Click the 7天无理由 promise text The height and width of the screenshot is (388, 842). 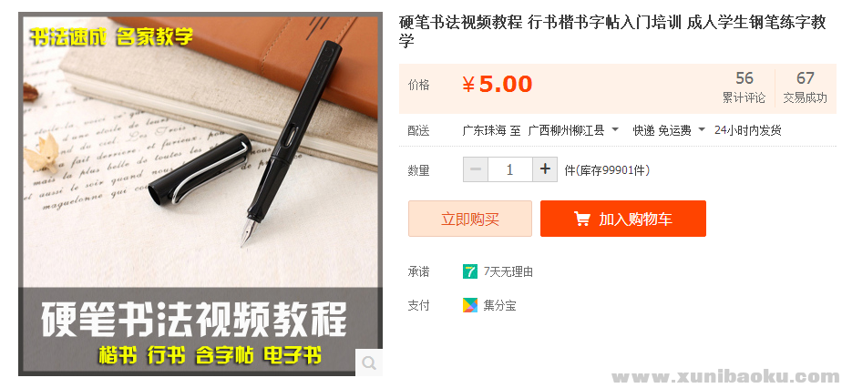click(508, 272)
